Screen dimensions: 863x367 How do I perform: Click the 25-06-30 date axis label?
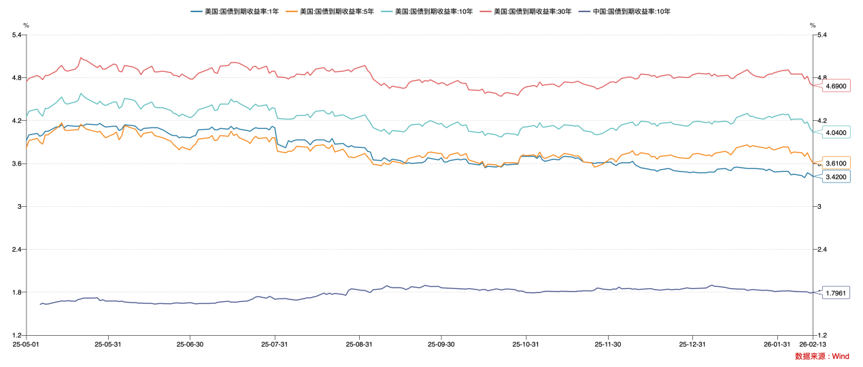pos(190,345)
